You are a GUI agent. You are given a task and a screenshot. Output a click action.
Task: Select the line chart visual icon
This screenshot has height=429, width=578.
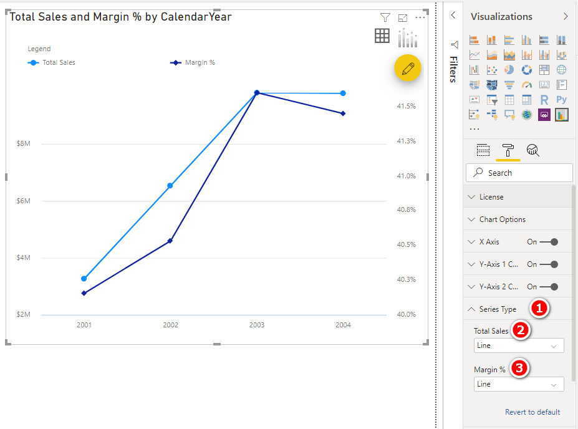click(474, 55)
